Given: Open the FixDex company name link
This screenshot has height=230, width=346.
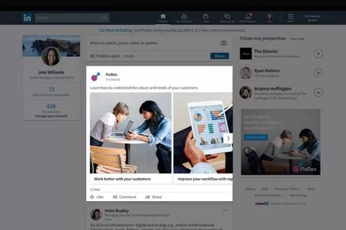Looking at the screenshot, I should (111, 75).
